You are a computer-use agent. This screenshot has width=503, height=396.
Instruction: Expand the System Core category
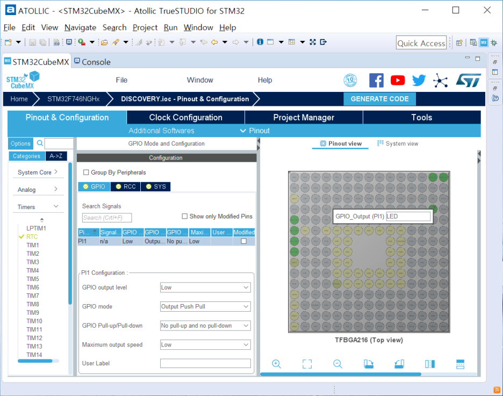tap(38, 172)
